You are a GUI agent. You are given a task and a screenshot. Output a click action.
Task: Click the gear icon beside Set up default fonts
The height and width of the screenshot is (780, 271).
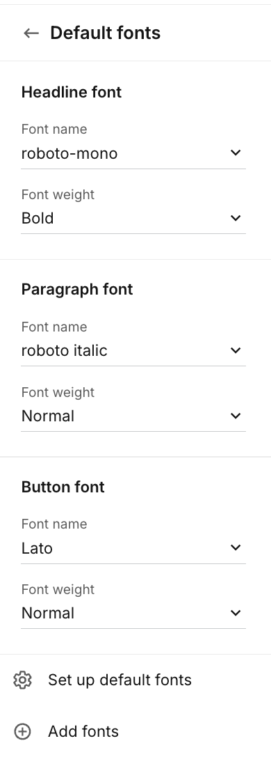pos(22,680)
